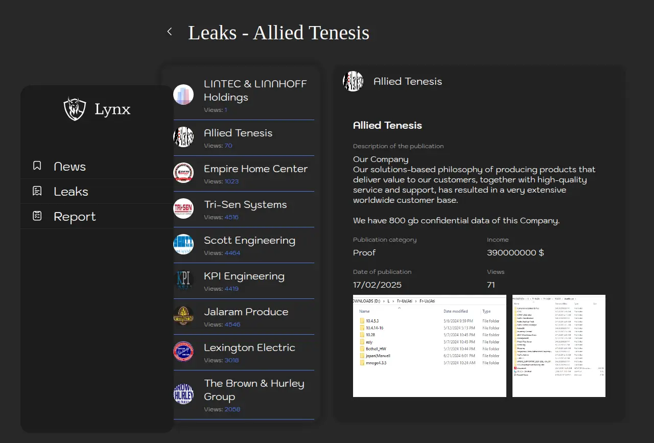Click the Jalaram Produce logo
This screenshot has height=443, width=654.
click(183, 316)
